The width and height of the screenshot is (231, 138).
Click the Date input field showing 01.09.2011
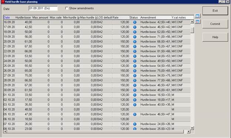point(43,8)
